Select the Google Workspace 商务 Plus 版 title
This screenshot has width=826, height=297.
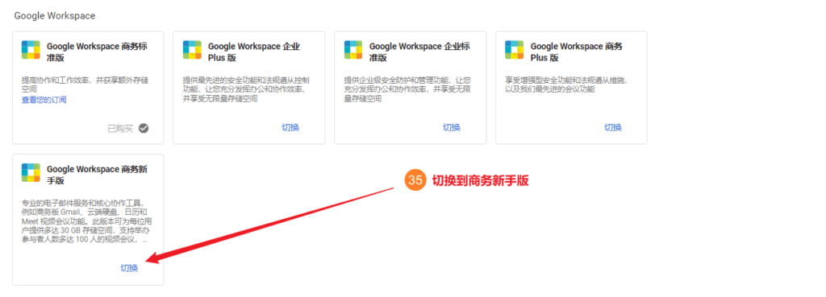[x=577, y=52]
